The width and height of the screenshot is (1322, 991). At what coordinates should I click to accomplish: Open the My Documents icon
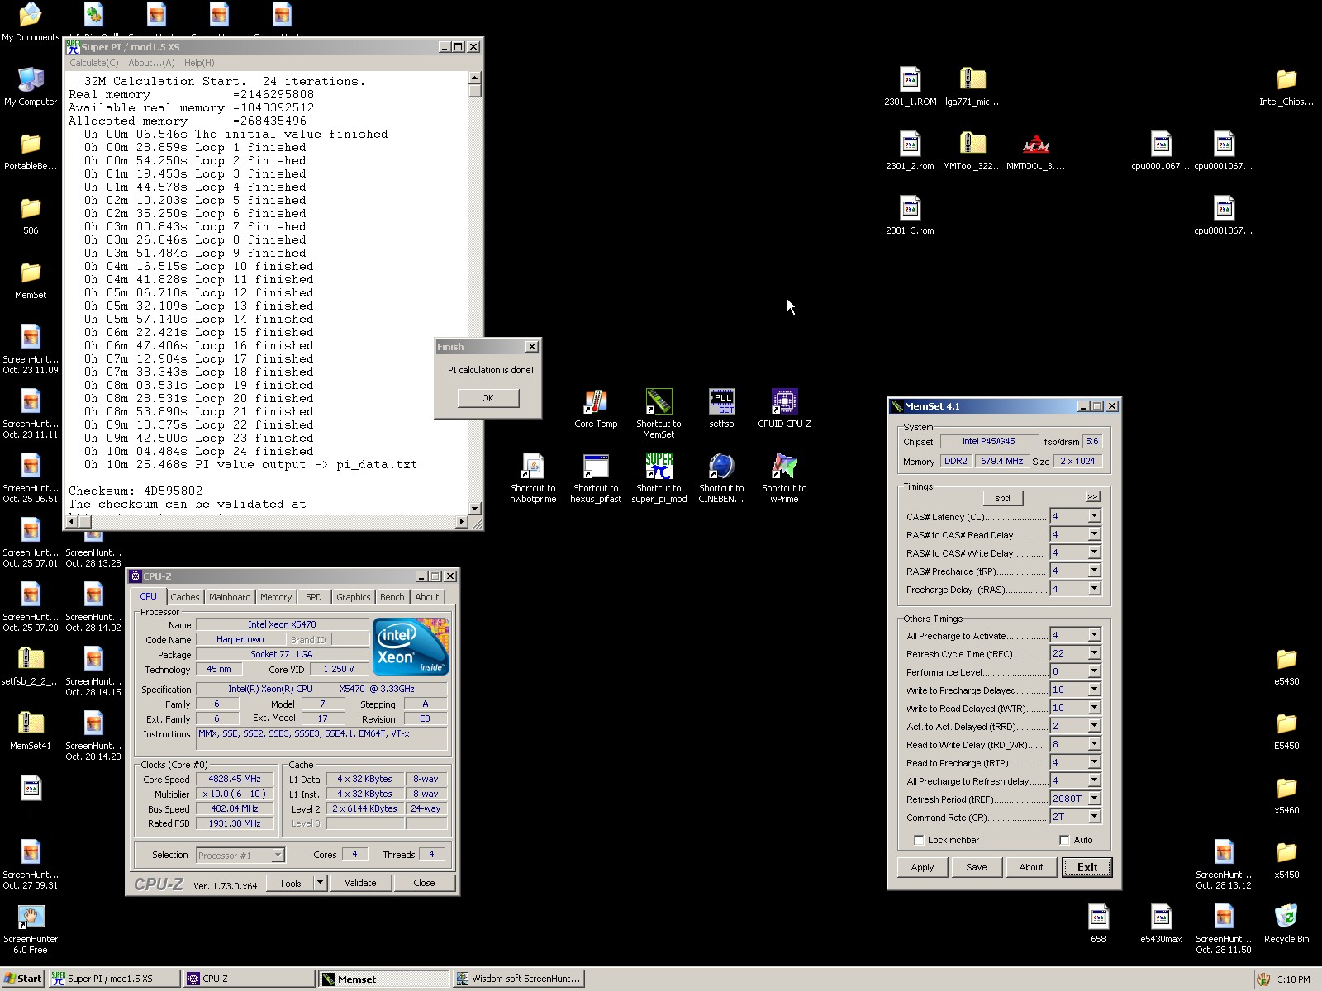(x=31, y=22)
